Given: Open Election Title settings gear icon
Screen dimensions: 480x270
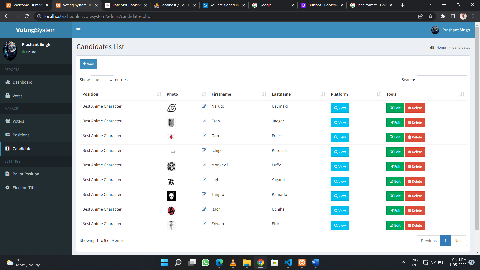Looking at the screenshot, I should tap(7, 188).
